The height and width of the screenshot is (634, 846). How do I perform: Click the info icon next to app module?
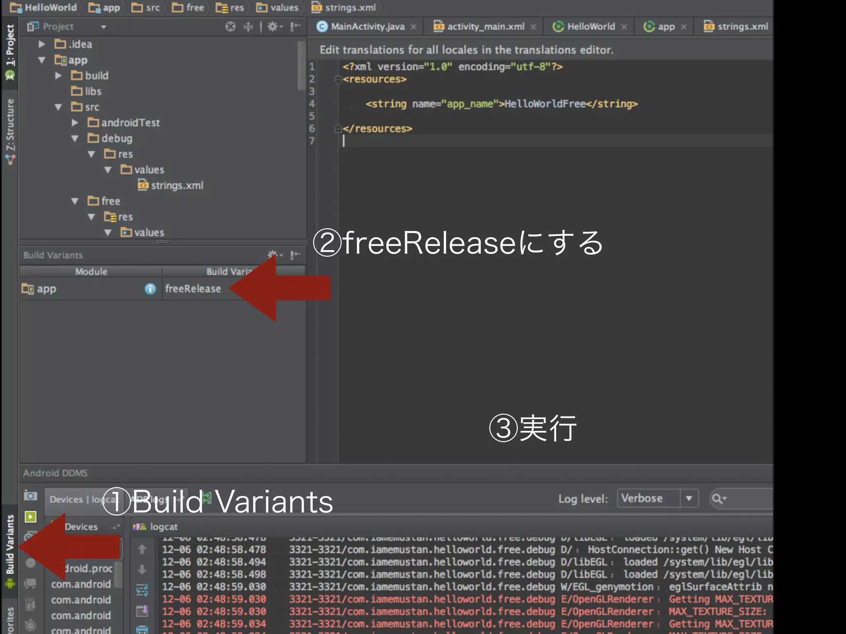(x=150, y=289)
